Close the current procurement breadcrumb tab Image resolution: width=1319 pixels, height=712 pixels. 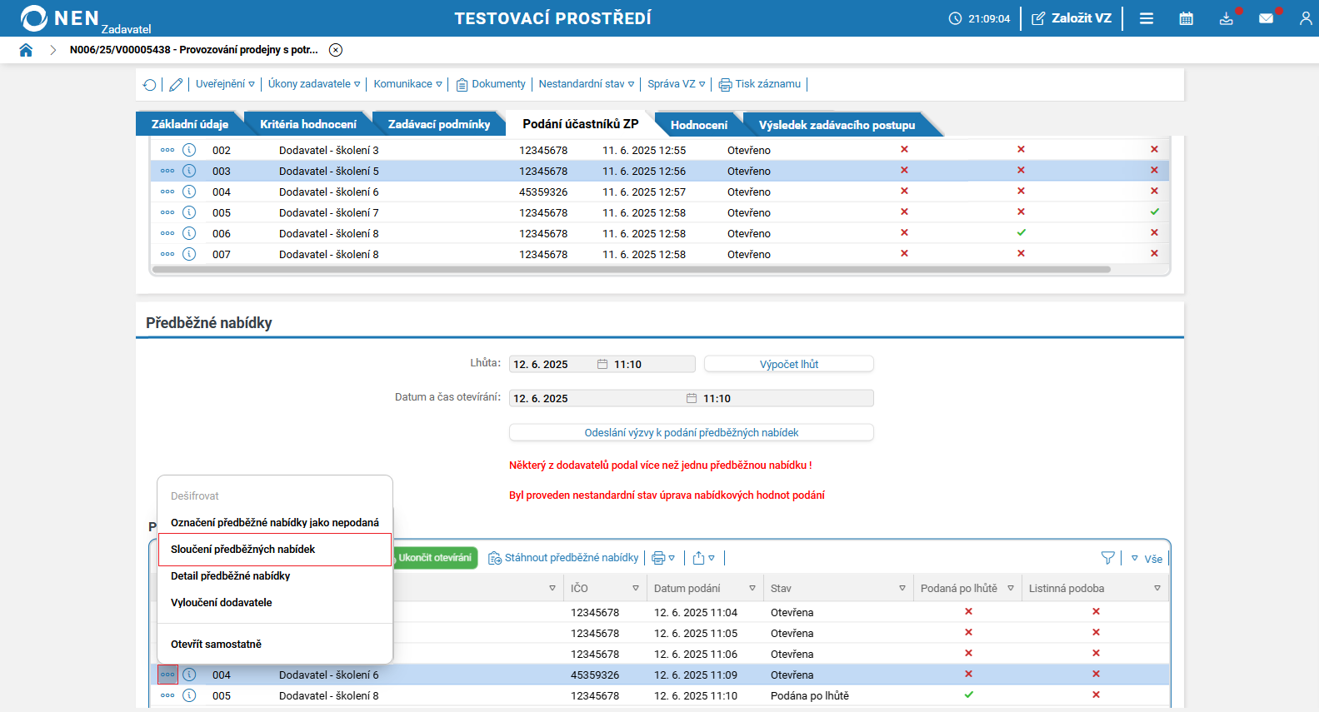click(x=336, y=50)
